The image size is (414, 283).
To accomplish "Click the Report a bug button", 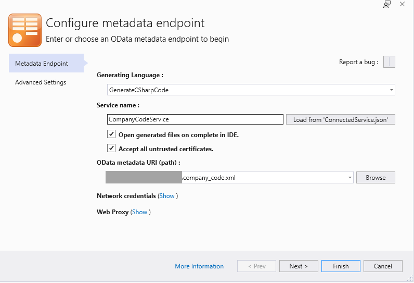I will tap(389, 62).
